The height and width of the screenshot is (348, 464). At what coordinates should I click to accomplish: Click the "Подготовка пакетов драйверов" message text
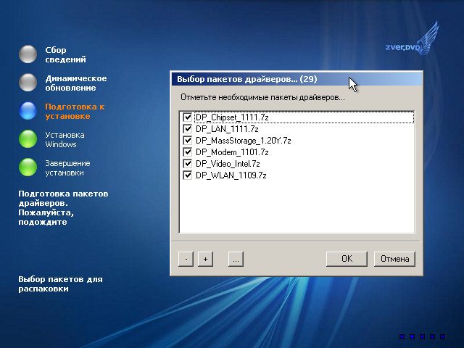coord(63,208)
